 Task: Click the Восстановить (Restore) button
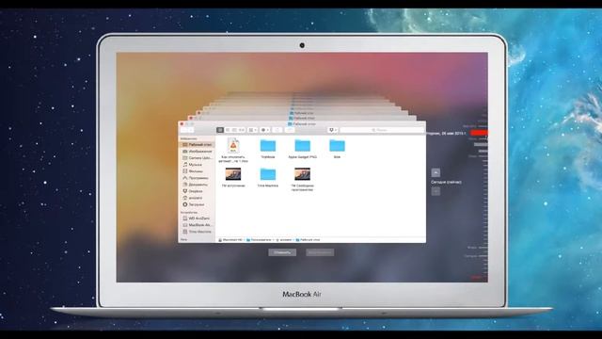320,252
